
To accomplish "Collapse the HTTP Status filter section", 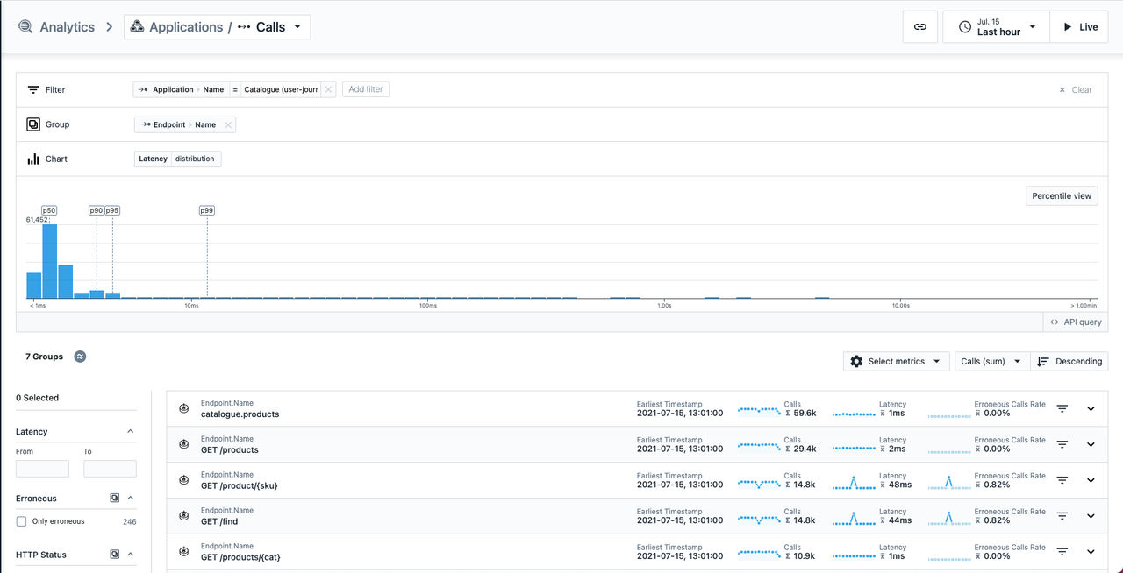I will tap(131, 555).
